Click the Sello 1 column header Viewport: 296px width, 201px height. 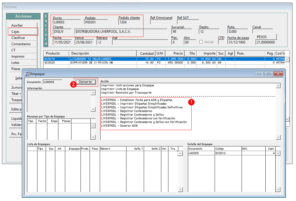coord(135,149)
